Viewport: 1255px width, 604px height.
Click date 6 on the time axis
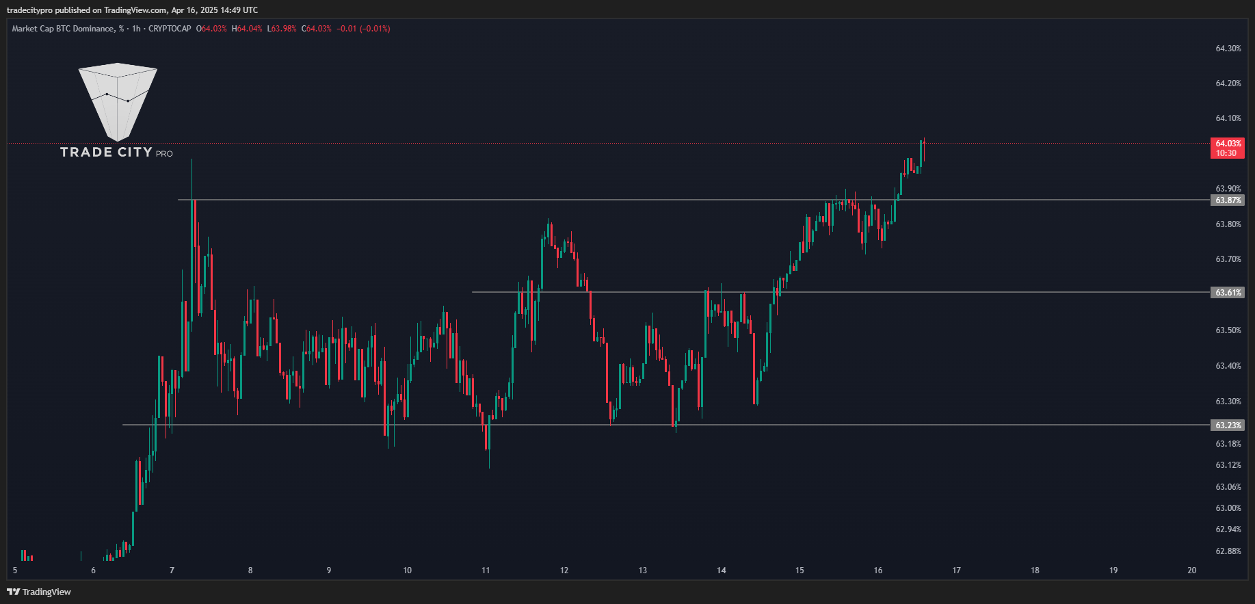tap(94, 570)
